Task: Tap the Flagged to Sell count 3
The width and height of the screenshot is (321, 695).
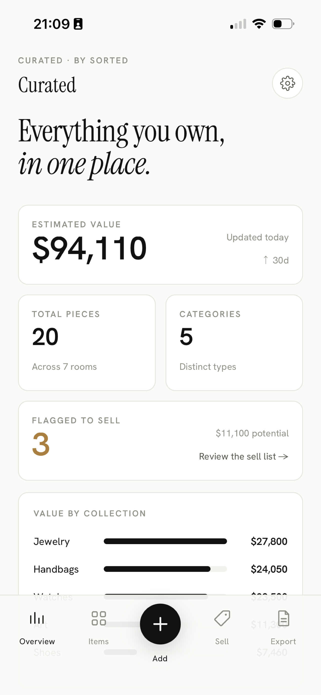Action: pyautogui.click(x=41, y=444)
